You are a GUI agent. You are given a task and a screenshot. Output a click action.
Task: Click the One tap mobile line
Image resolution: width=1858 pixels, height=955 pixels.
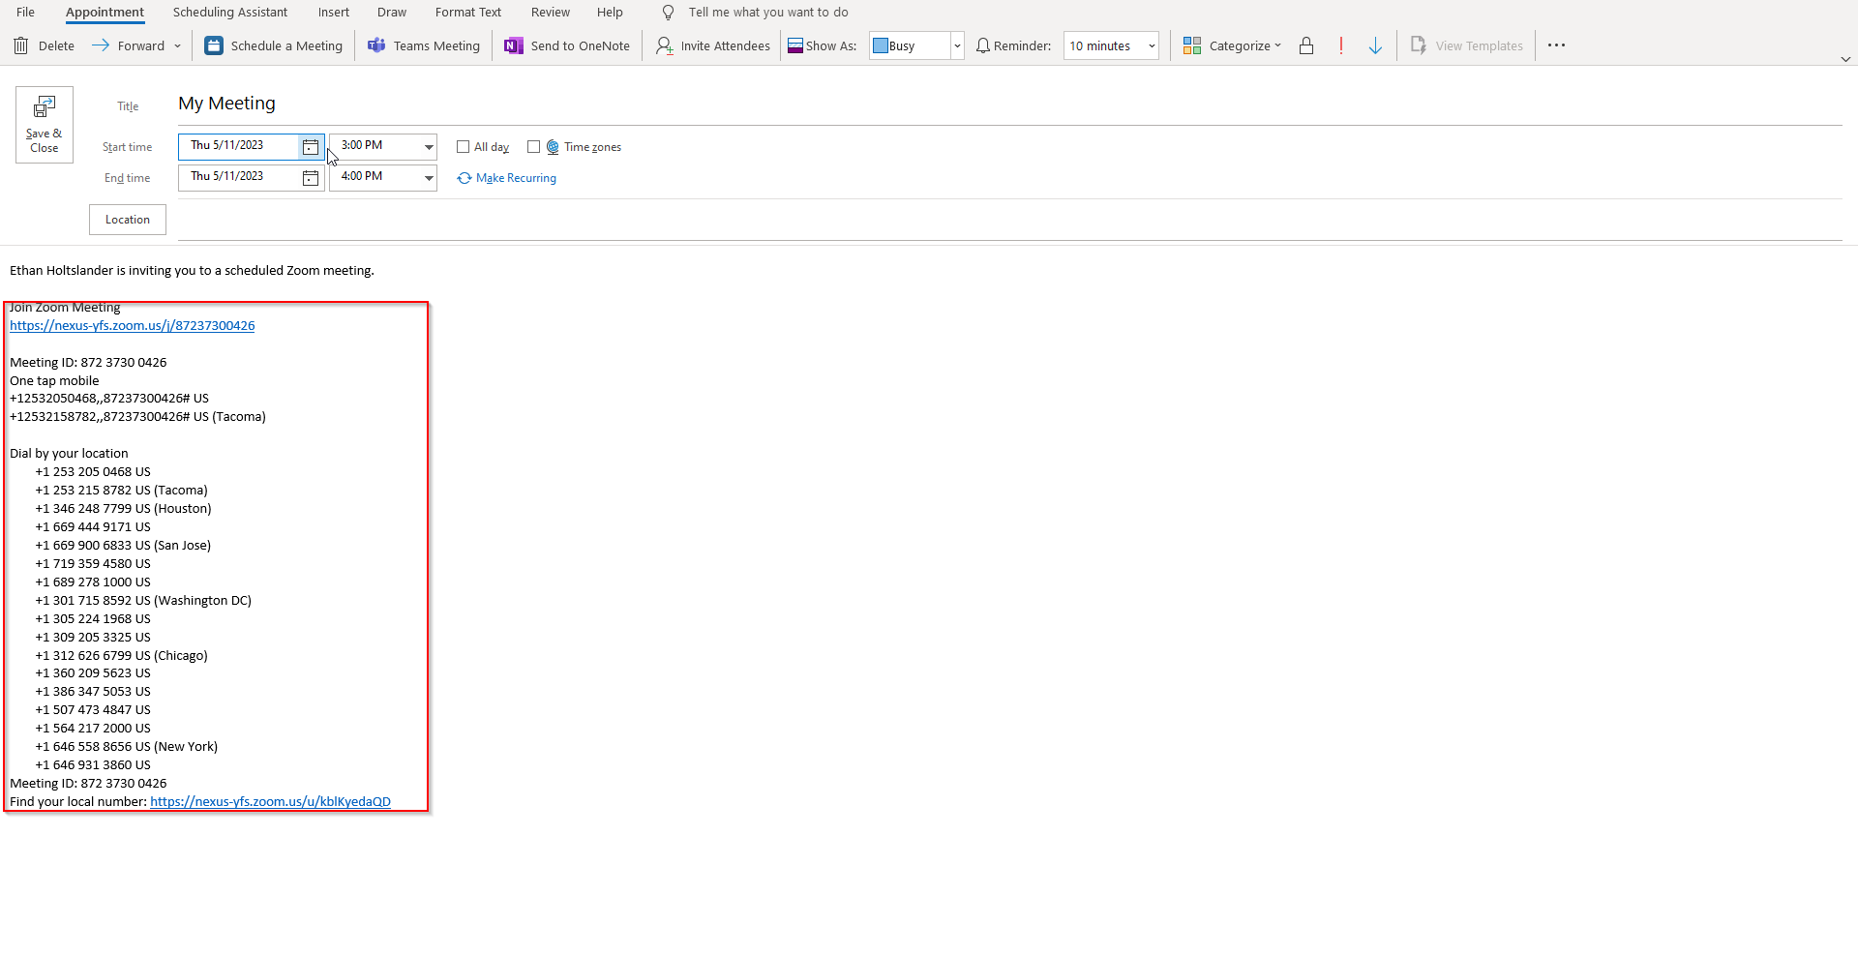coord(54,381)
